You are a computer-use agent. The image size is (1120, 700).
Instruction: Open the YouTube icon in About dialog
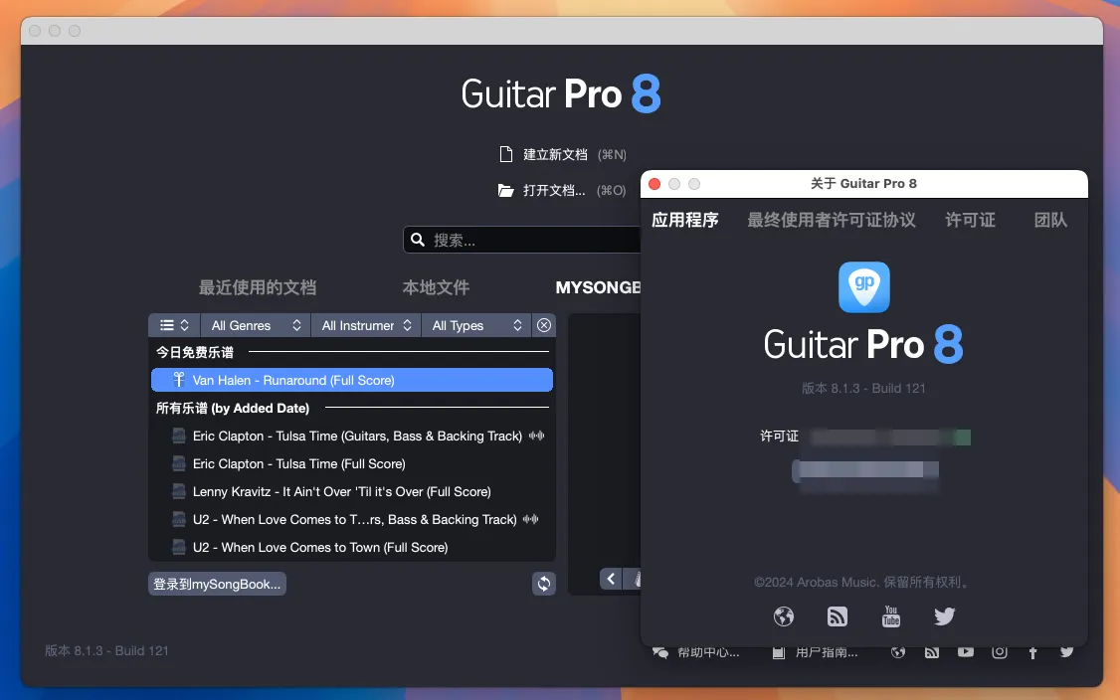tap(891, 616)
